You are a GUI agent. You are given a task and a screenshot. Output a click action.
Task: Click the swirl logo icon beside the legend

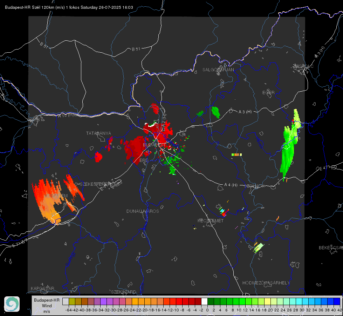coord(12,304)
